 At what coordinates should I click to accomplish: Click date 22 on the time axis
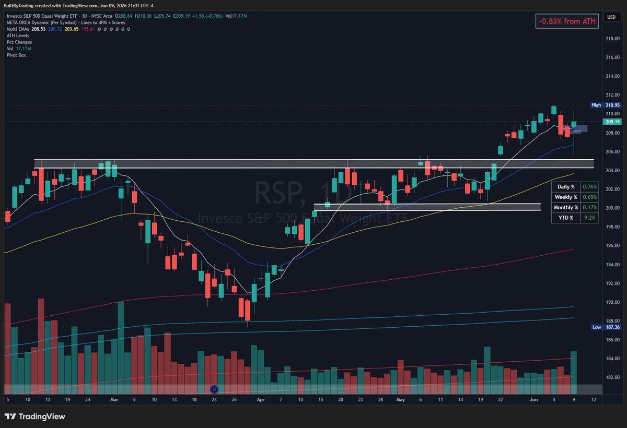point(500,399)
